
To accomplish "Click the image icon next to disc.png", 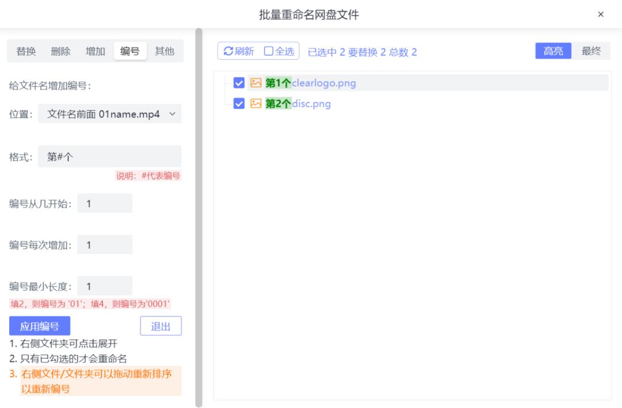I will tap(256, 104).
